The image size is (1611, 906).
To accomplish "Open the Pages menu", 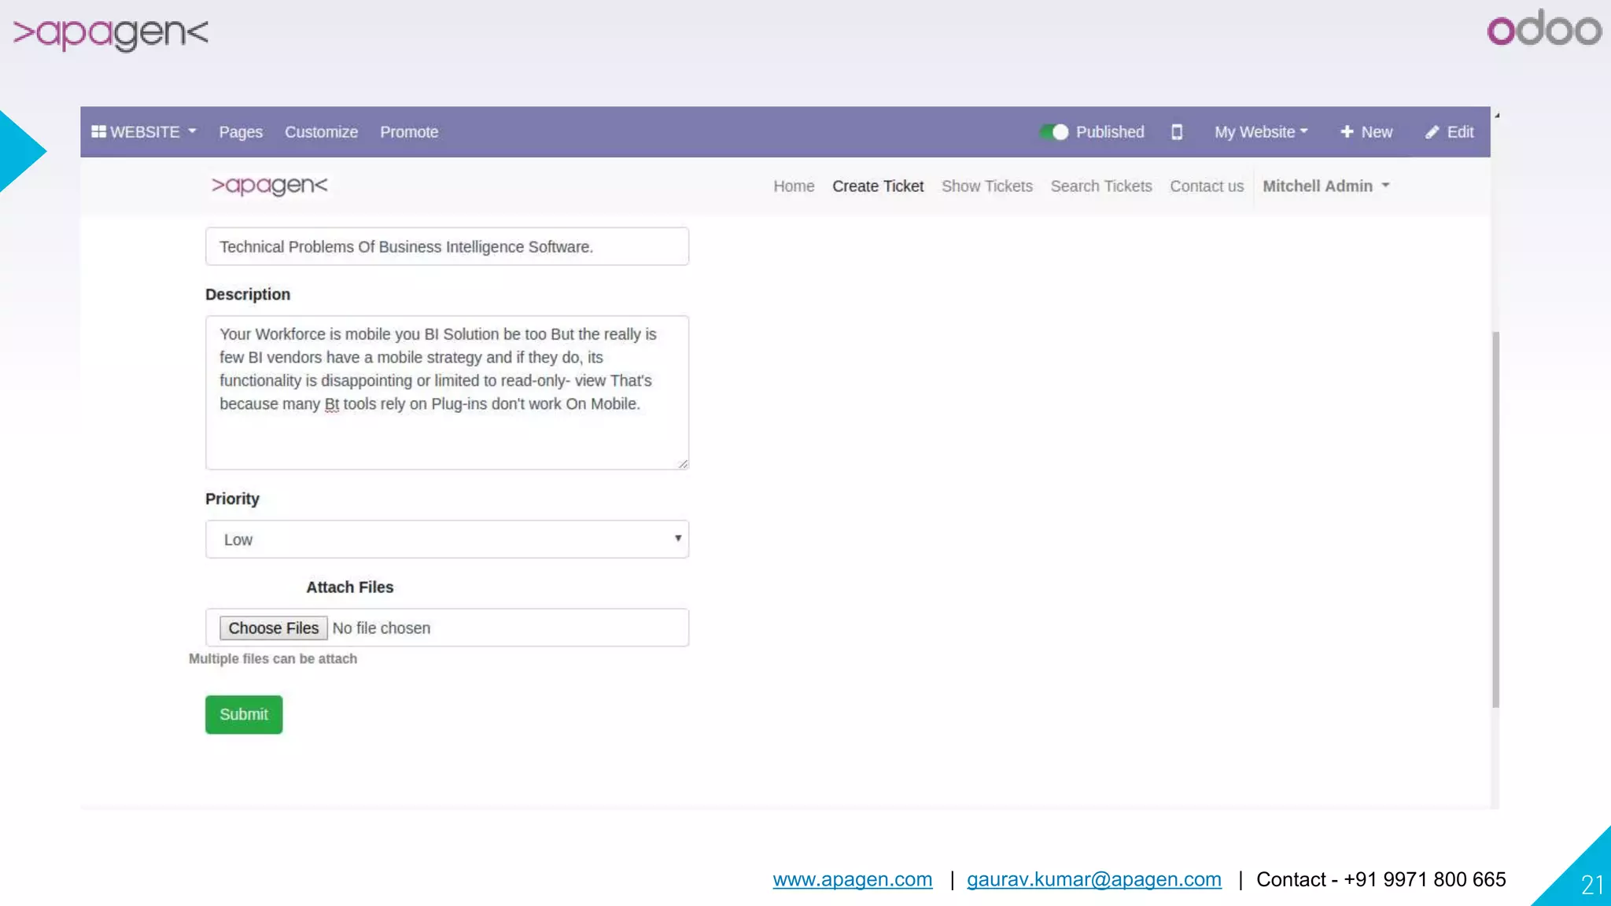I will (x=241, y=132).
